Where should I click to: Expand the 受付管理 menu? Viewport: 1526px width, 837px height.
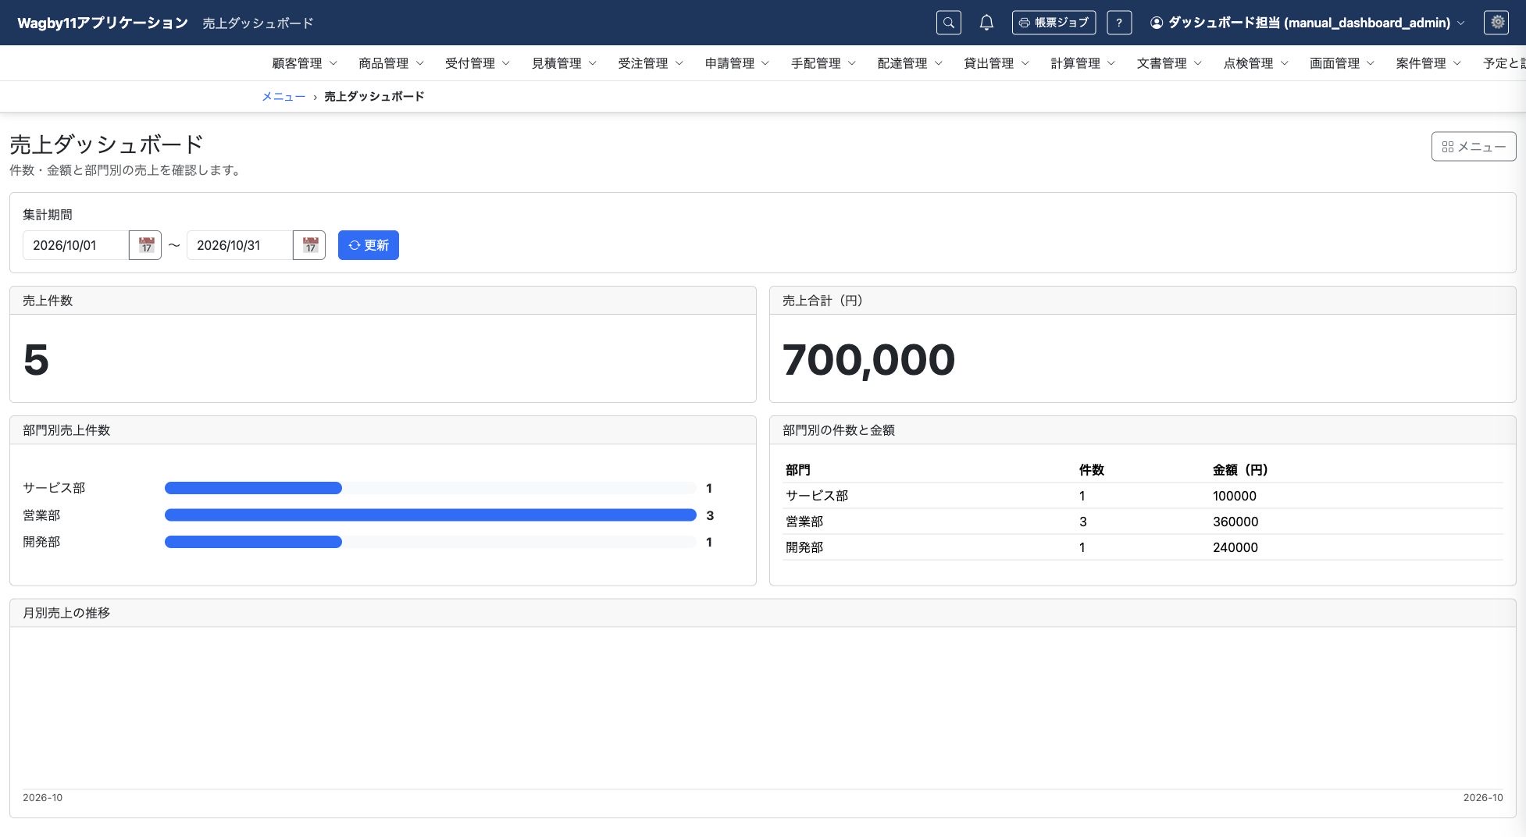477,63
